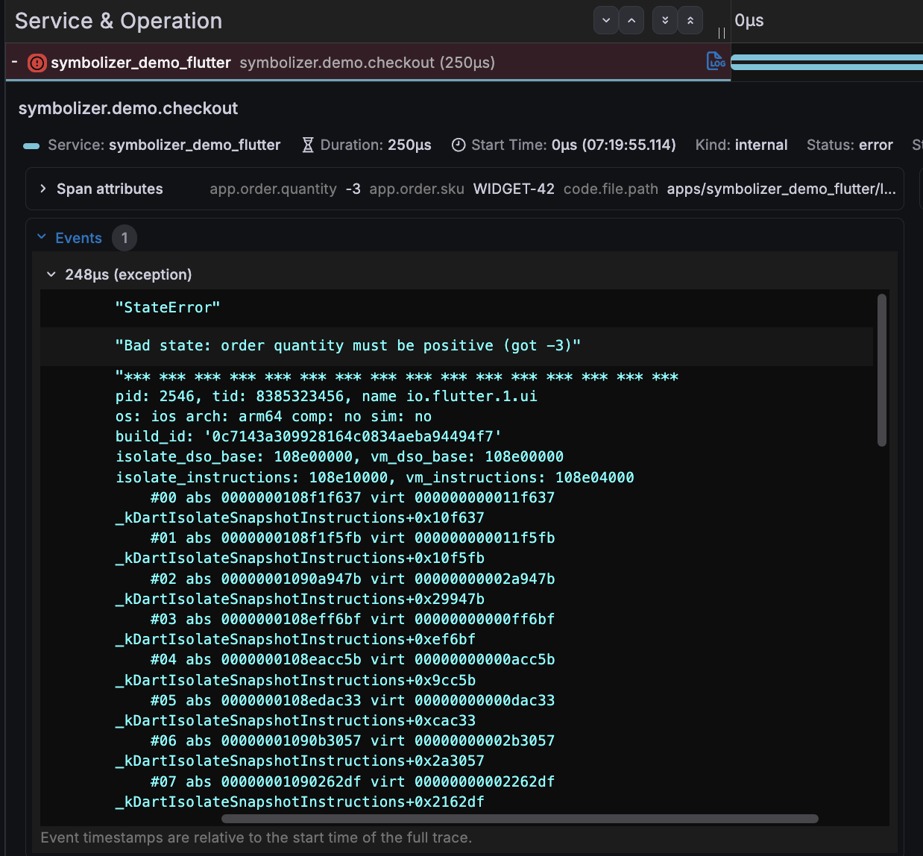Click the red error status icon
This screenshot has height=856, width=923.
(x=37, y=63)
